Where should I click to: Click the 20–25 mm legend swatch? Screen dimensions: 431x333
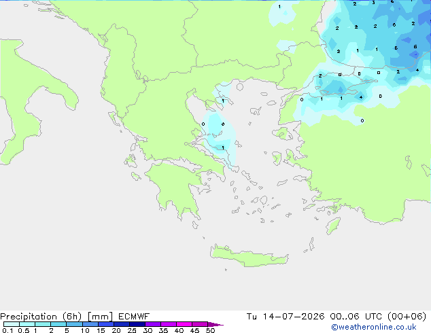click(x=122, y=324)
